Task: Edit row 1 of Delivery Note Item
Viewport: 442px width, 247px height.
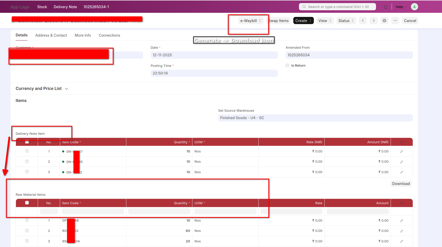Action: pyautogui.click(x=401, y=151)
